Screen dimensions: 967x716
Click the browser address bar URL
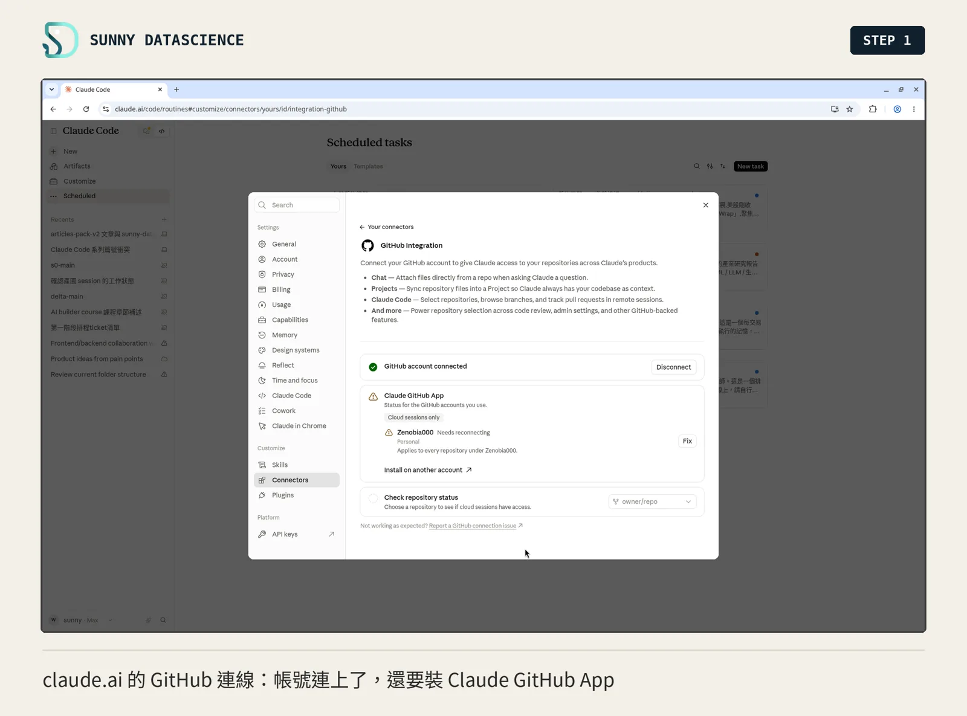point(231,109)
